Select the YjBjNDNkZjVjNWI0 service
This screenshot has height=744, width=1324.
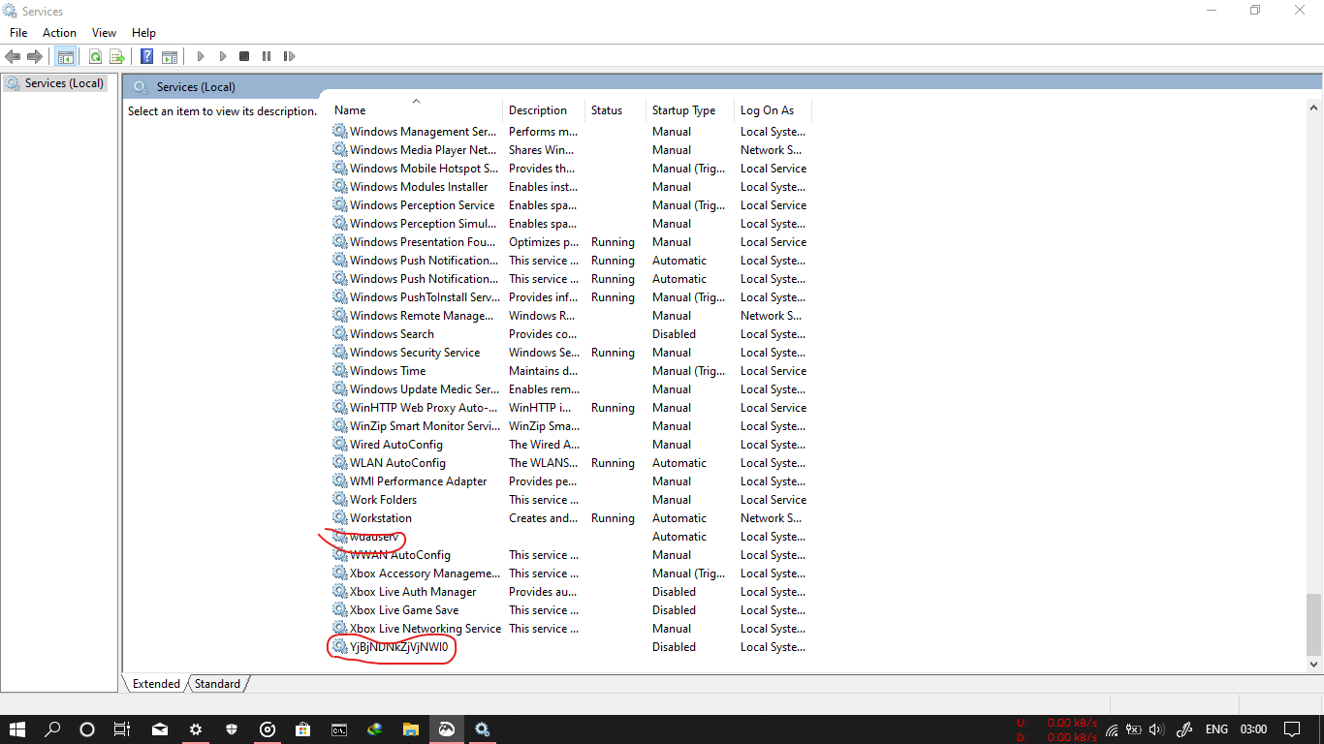click(571, 647)
